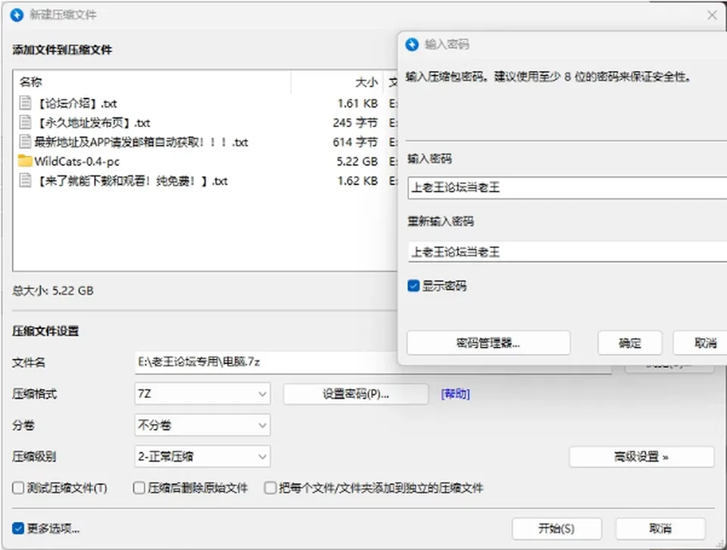Close the 新建压缩文件 window
This screenshot has width=727, height=550.
[712, 15]
